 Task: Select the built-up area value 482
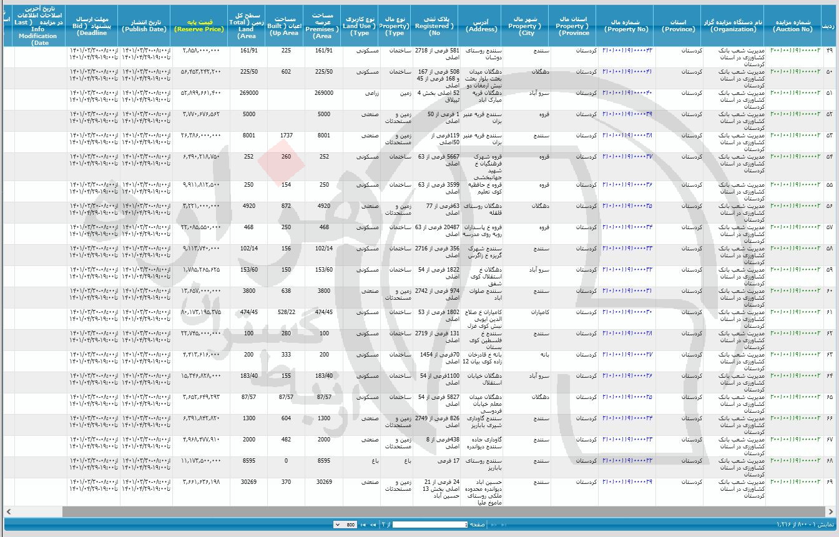click(x=286, y=439)
